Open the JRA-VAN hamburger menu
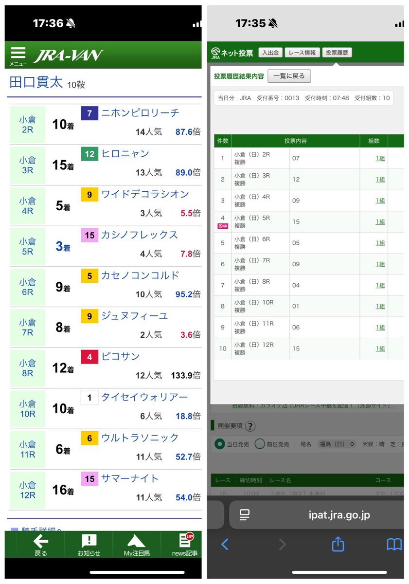 coord(18,55)
